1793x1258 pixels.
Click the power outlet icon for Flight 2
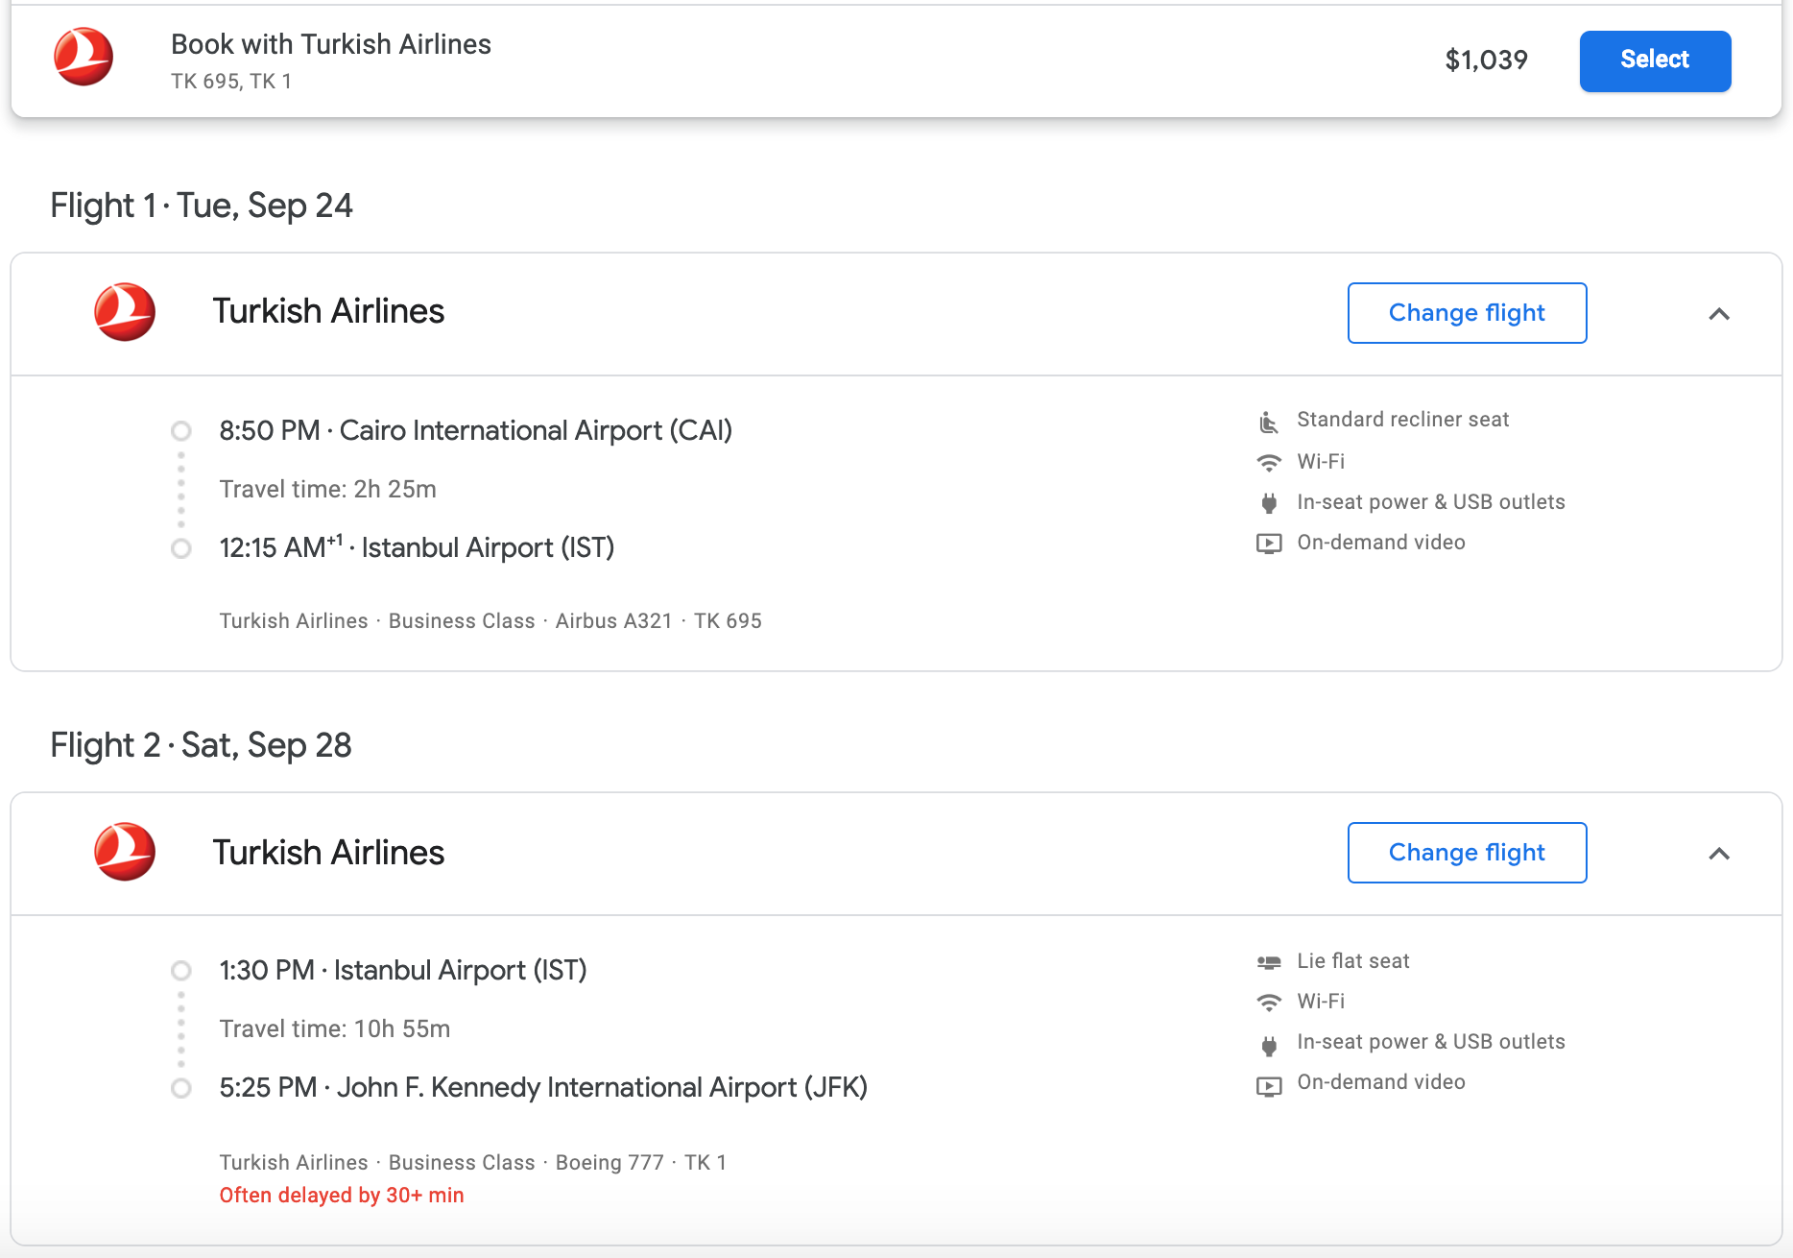tap(1269, 1044)
